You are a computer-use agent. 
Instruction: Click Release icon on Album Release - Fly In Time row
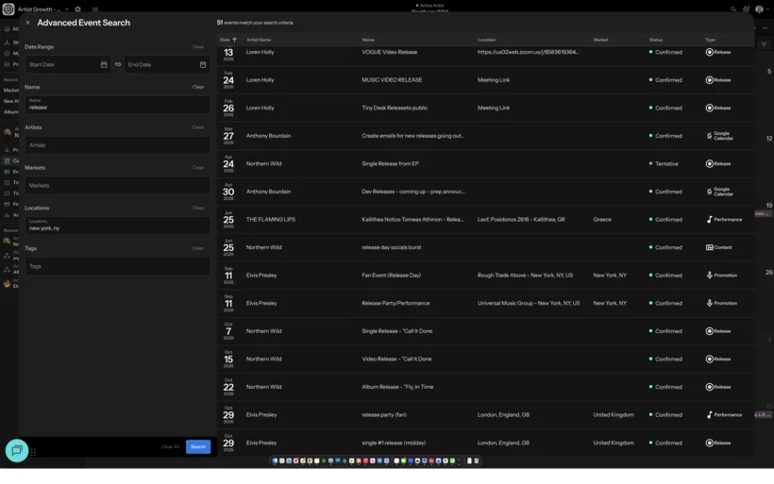point(709,387)
